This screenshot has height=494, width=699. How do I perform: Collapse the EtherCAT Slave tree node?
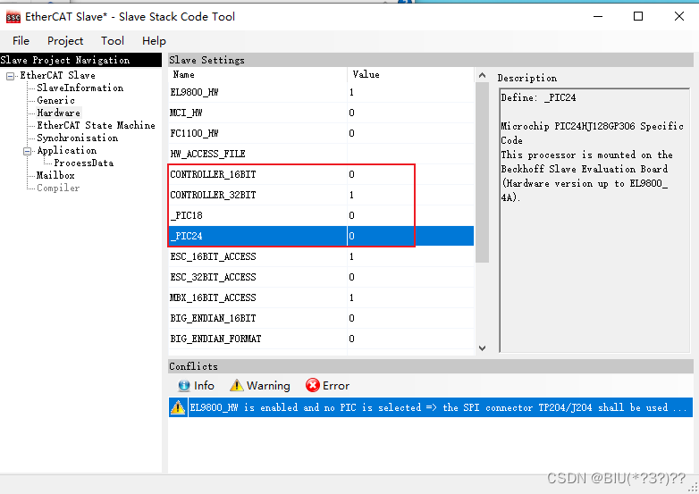coord(10,76)
